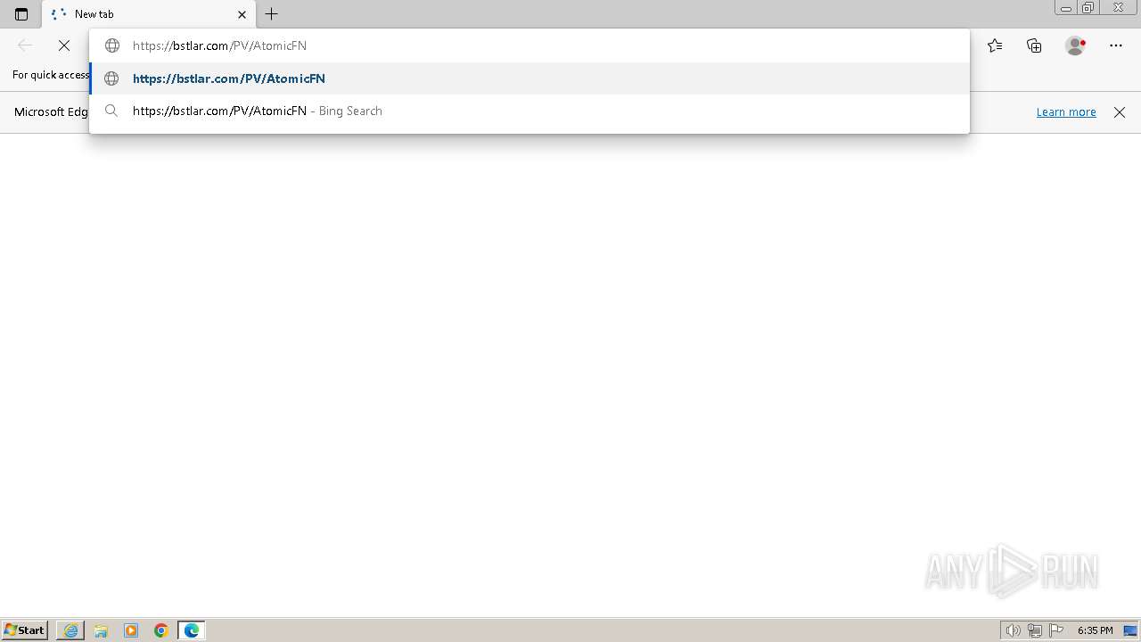The image size is (1141, 642).
Task: Close the New tab tab
Action: coord(242,14)
